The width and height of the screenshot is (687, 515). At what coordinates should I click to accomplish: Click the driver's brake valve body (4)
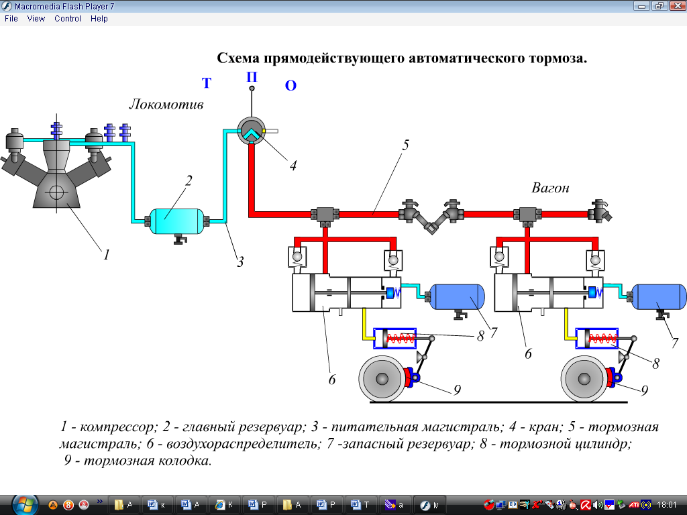point(252,131)
